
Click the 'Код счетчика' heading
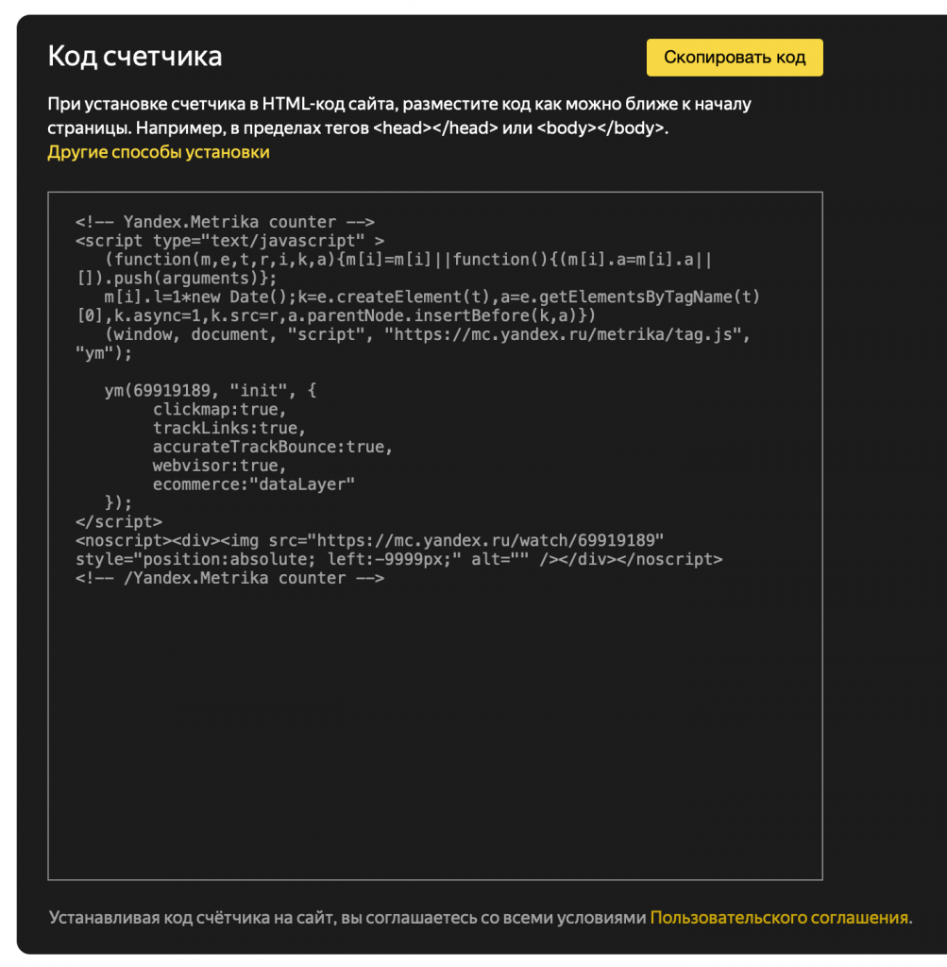tap(135, 56)
